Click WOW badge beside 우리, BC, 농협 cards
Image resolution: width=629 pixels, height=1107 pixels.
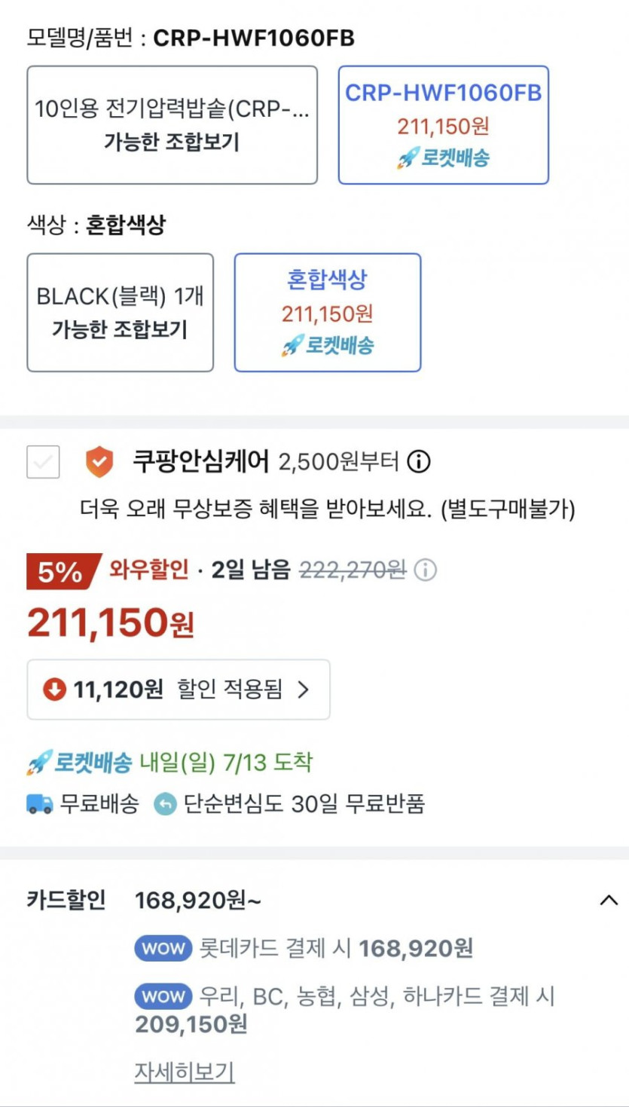coord(163,997)
